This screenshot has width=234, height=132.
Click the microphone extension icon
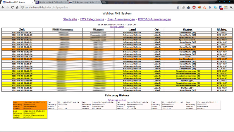pos(210,7)
